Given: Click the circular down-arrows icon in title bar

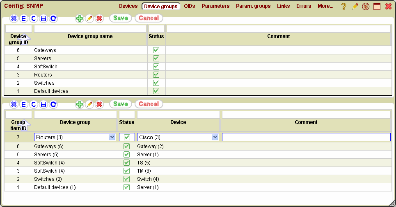Looking at the screenshot, I should tap(366, 7).
